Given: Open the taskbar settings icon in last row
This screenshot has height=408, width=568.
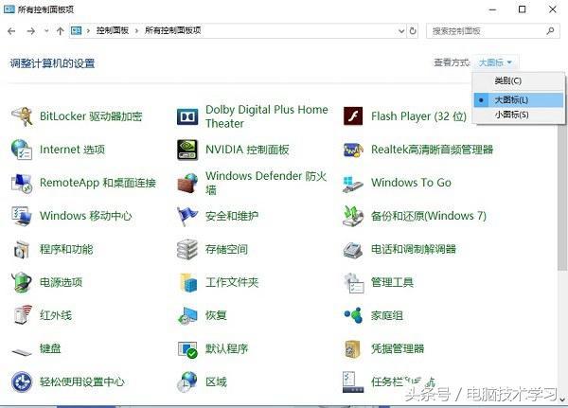Looking at the screenshot, I should point(353,382).
